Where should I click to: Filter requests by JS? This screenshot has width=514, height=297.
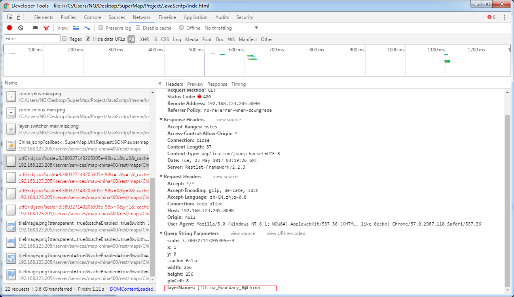pyautogui.click(x=155, y=39)
